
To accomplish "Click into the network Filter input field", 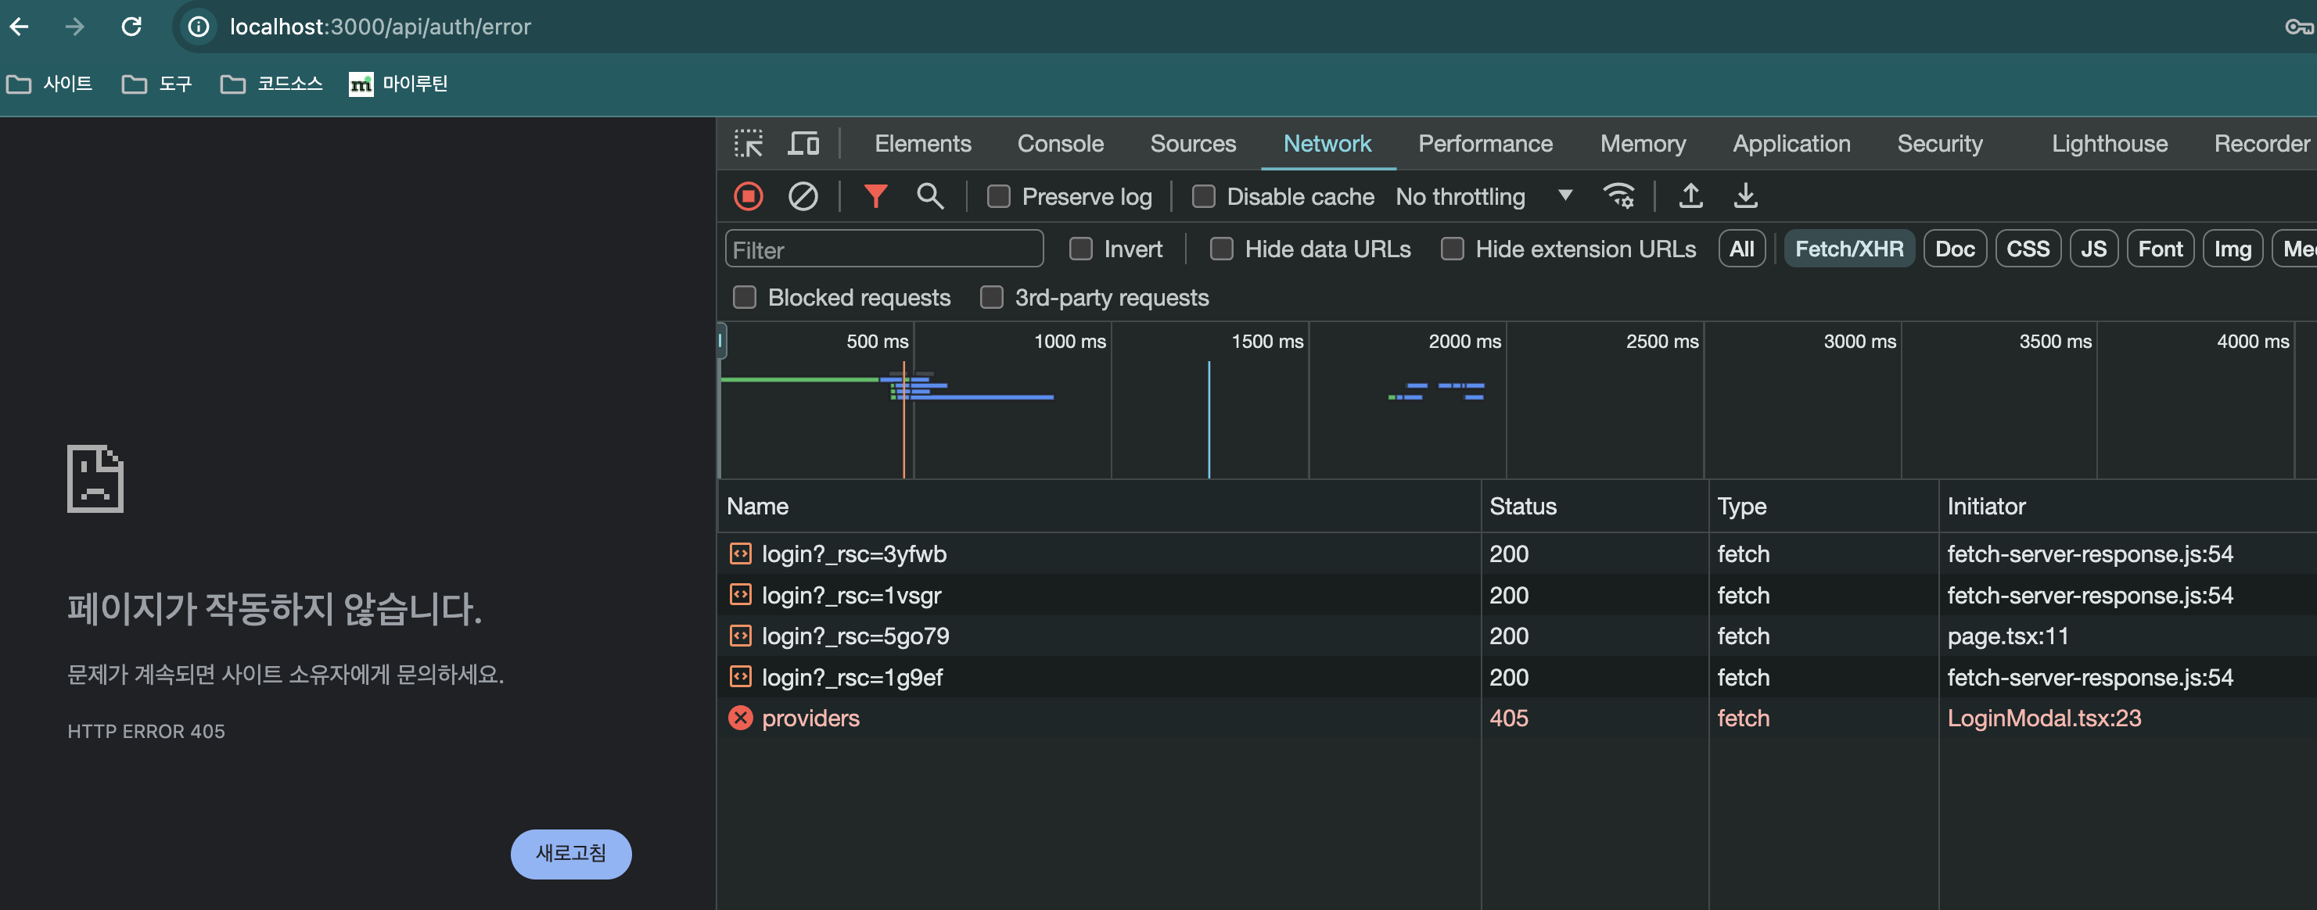I will pos(884,249).
